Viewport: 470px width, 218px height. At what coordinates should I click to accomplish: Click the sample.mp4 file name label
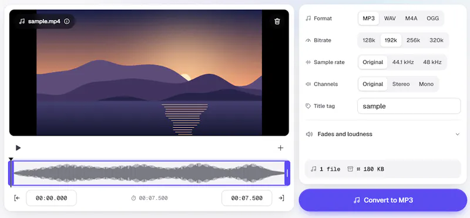click(44, 21)
